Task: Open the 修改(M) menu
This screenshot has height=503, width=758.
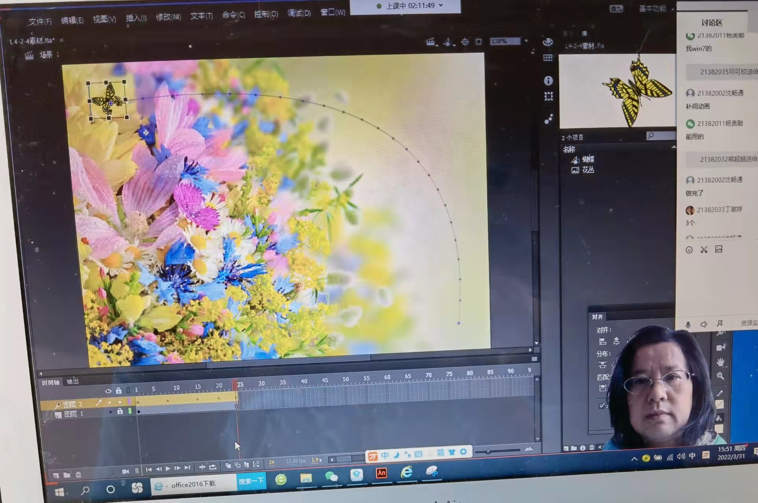Action: (168, 17)
